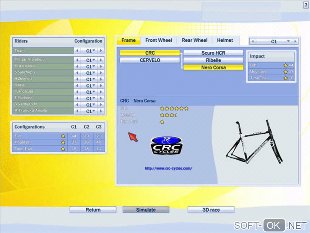Screen dimensions: 310x233
Task: Switch to the Frame tab
Action: 128,41
